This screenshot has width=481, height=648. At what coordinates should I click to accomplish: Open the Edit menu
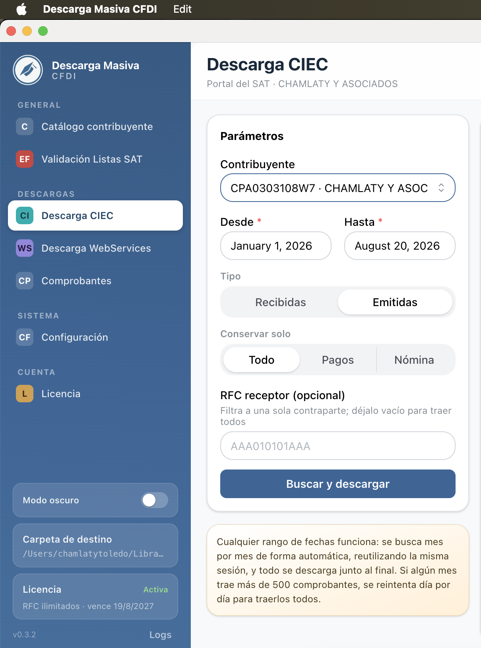pyautogui.click(x=182, y=9)
